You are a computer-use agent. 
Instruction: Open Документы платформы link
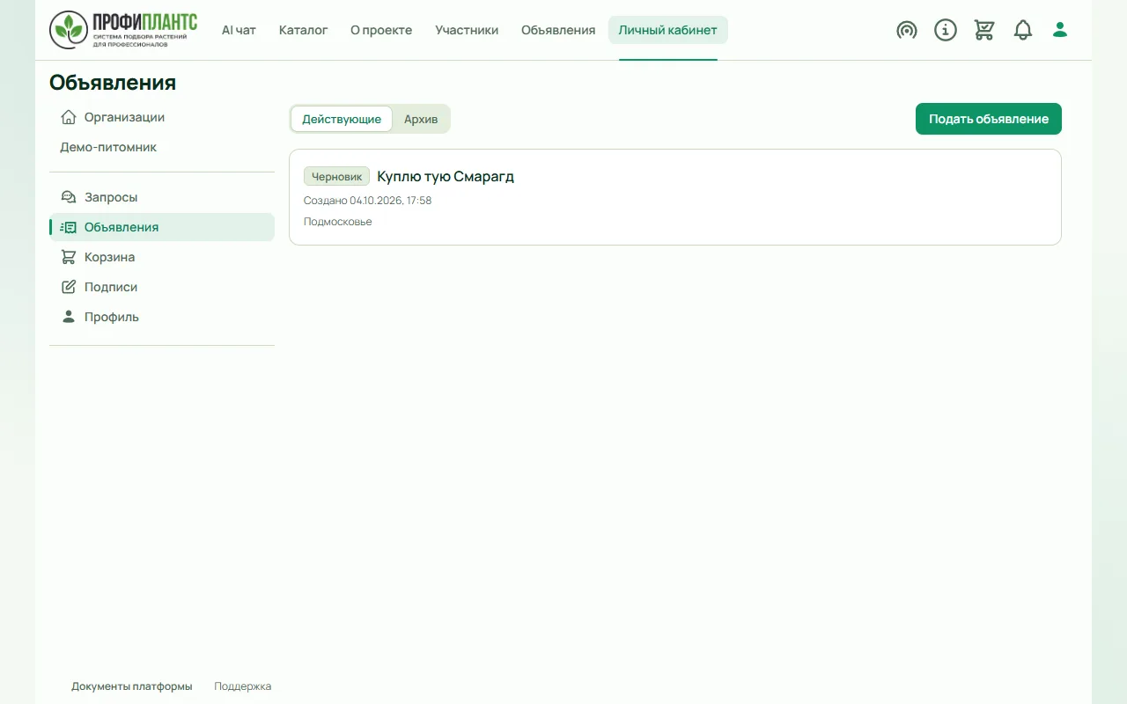132,686
